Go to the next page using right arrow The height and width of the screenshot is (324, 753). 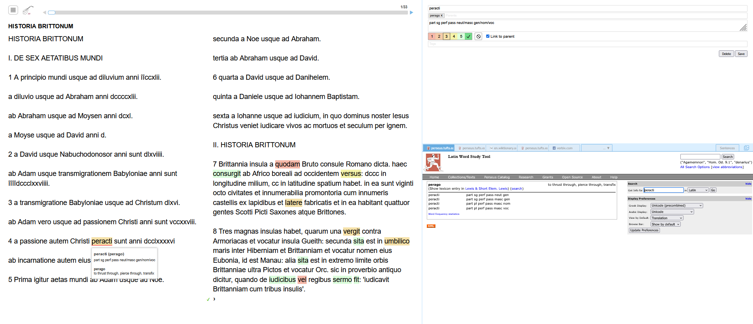point(411,13)
